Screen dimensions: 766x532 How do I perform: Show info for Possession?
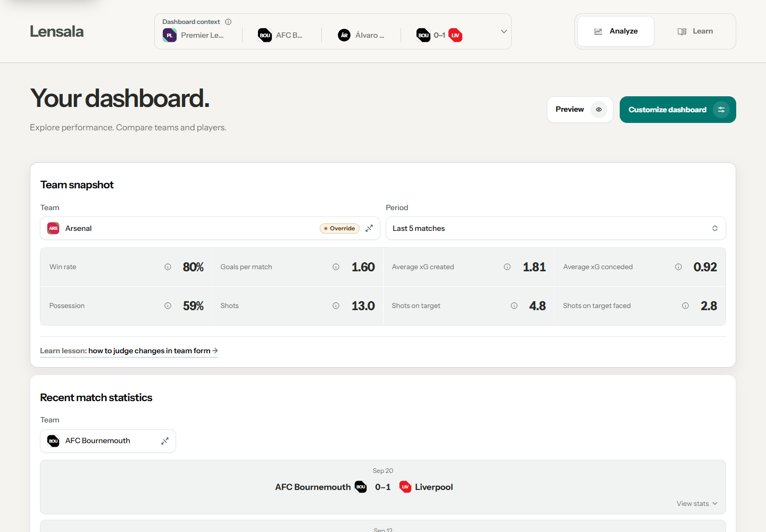tap(168, 306)
